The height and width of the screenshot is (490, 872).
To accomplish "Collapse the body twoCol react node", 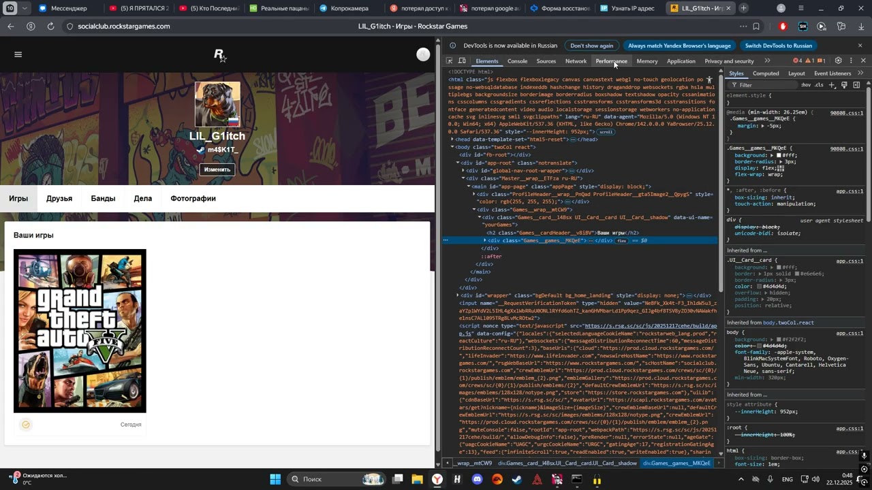I will [x=452, y=147].
